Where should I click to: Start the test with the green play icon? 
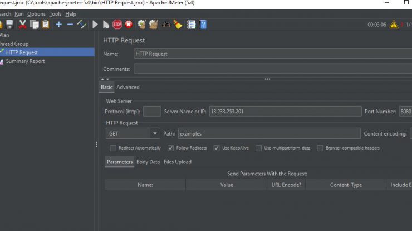click(x=95, y=25)
